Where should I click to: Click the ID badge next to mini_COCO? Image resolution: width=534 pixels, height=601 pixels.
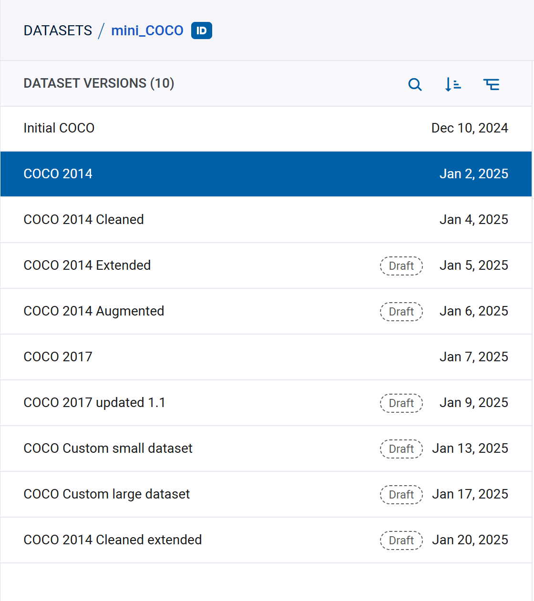[201, 30]
